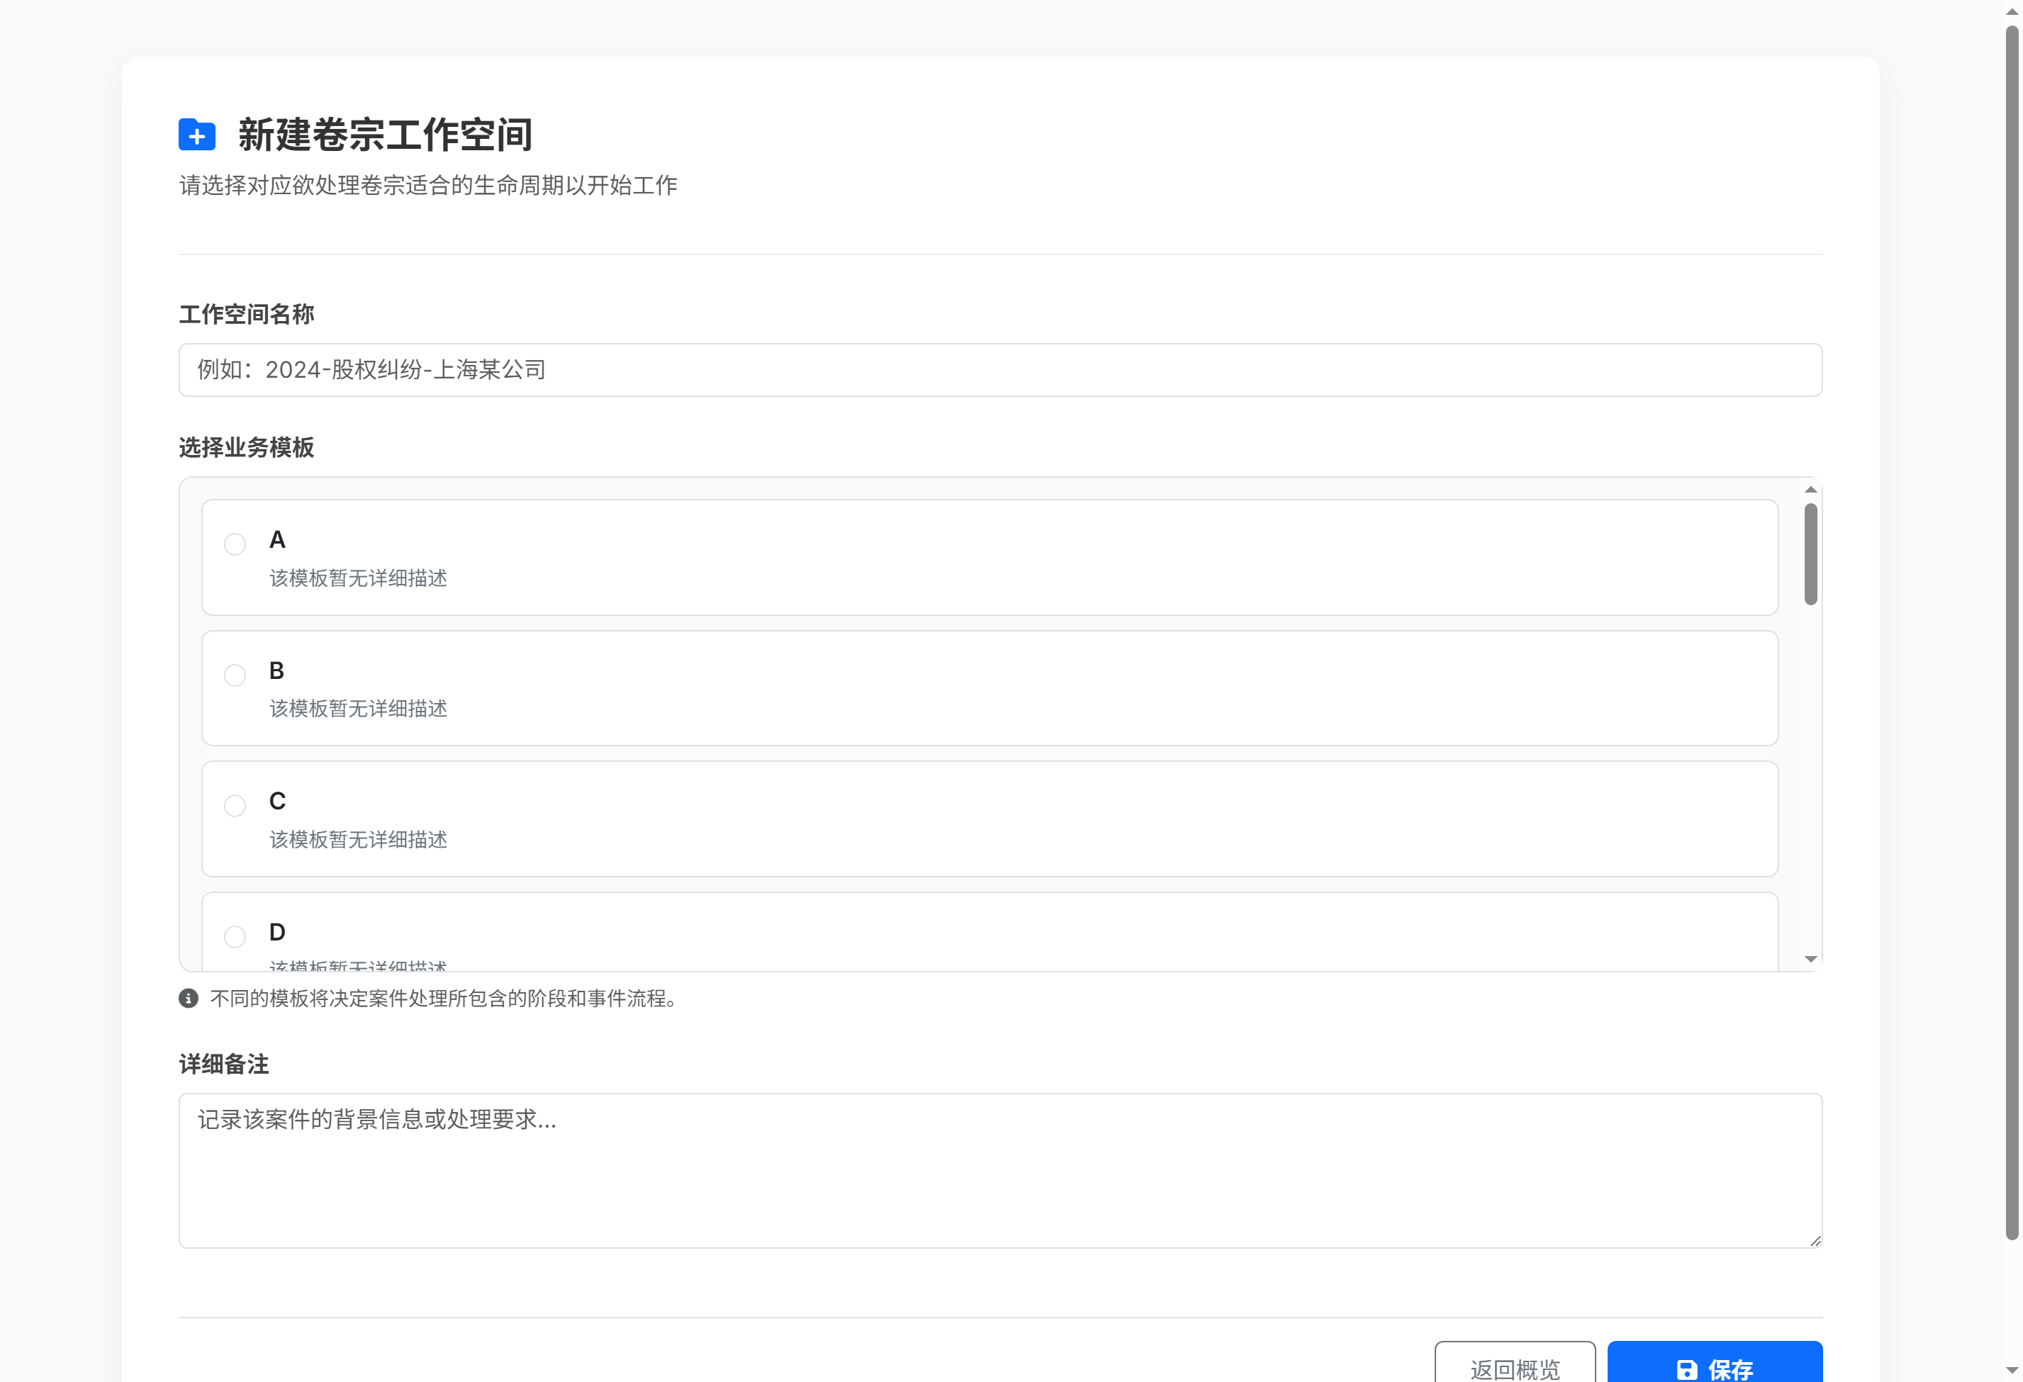Select template B radio button
This screenshot has height=1382, width=2023.
[x=235, y=675]
